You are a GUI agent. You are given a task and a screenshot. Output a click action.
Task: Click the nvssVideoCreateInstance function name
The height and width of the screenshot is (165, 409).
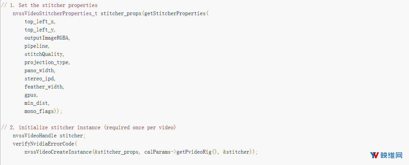click(x=58, y=152)
